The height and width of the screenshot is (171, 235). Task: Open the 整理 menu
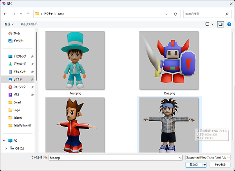9,24
